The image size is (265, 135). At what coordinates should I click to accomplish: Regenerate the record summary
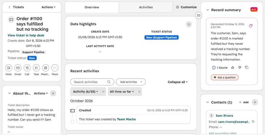251,26
